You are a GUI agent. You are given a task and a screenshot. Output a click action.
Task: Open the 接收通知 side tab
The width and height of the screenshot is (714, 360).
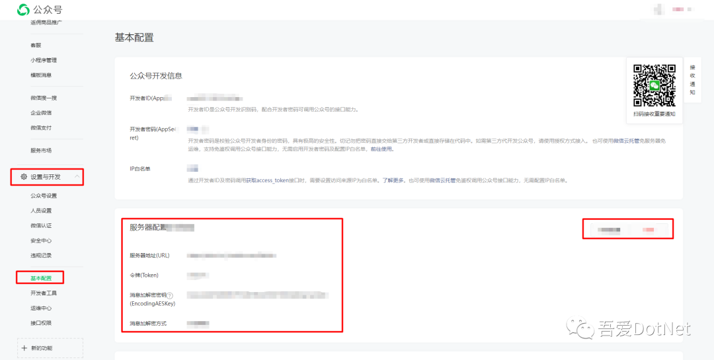pyautogui.click(x=692, y=80)
